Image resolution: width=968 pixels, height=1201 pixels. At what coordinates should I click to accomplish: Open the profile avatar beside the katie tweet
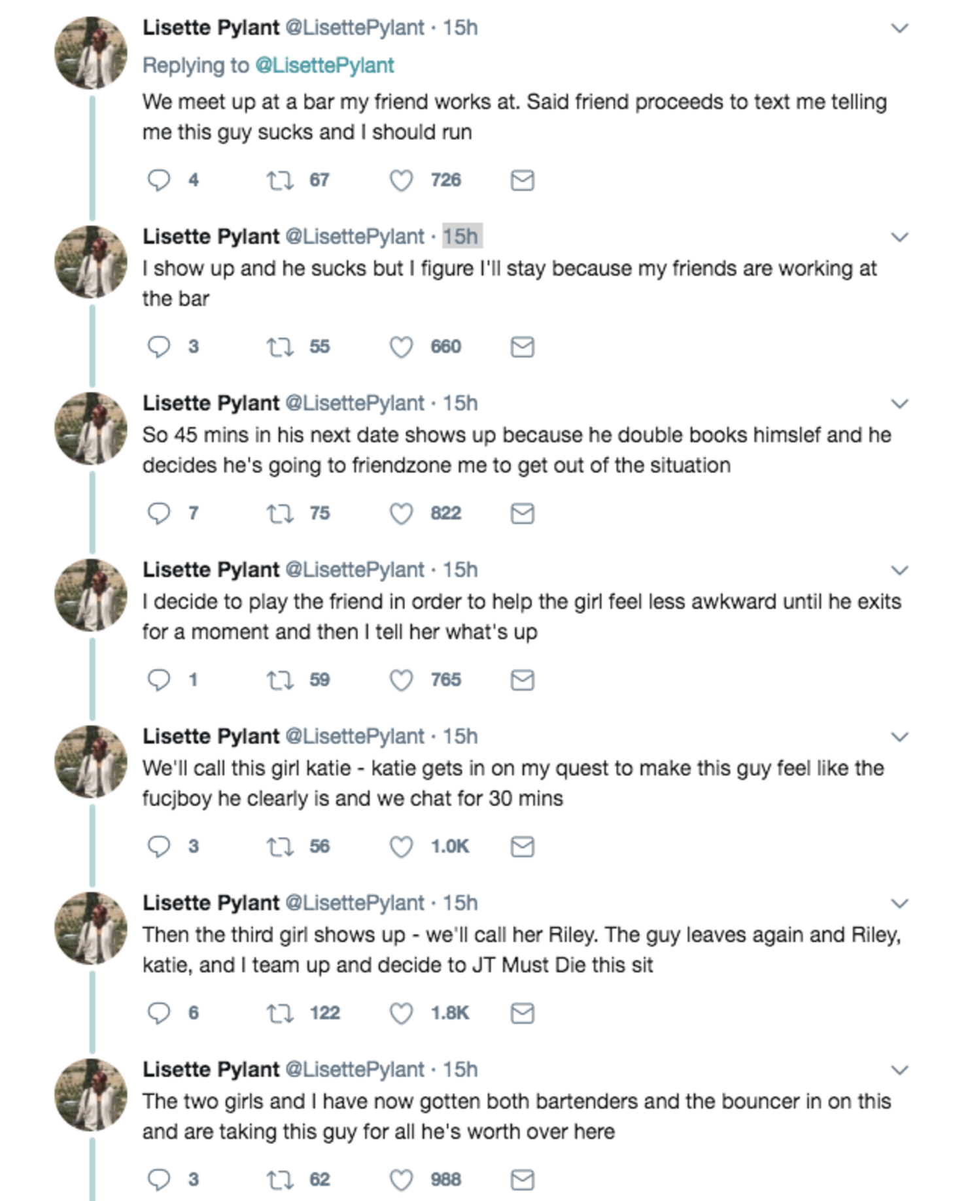[x=91, y=762]
